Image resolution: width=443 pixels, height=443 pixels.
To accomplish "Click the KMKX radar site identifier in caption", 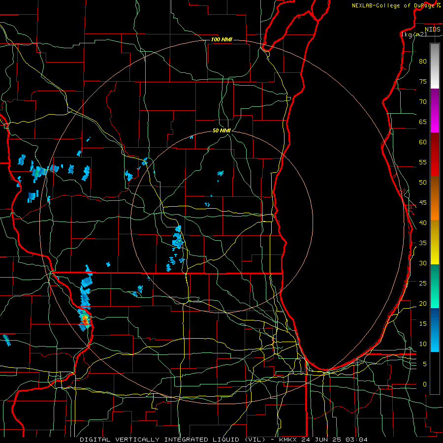I will pos(288,440).
